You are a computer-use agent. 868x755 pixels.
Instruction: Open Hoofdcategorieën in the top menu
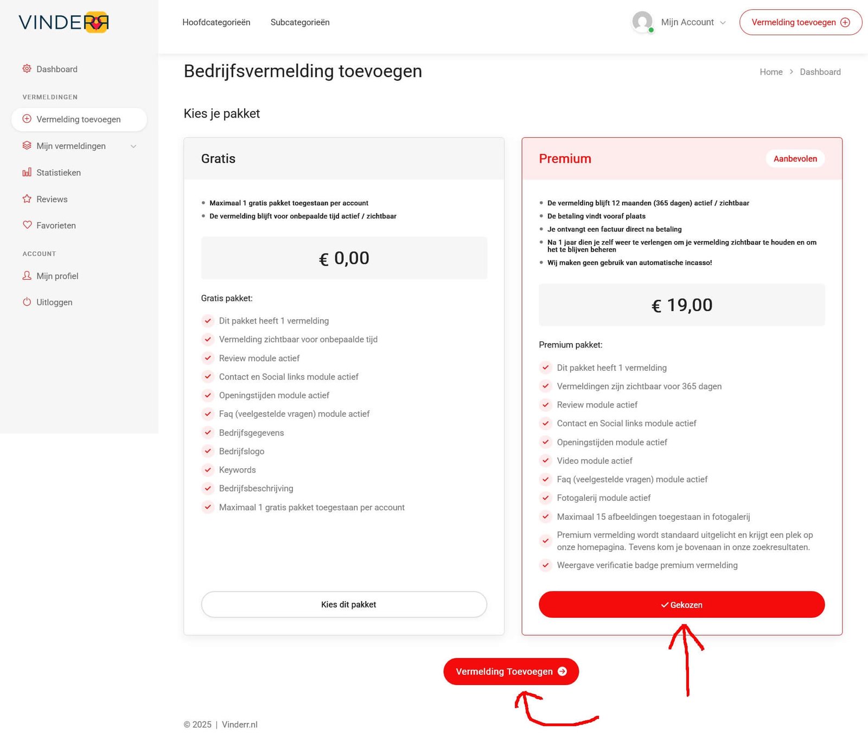click(x=216, y=22)
